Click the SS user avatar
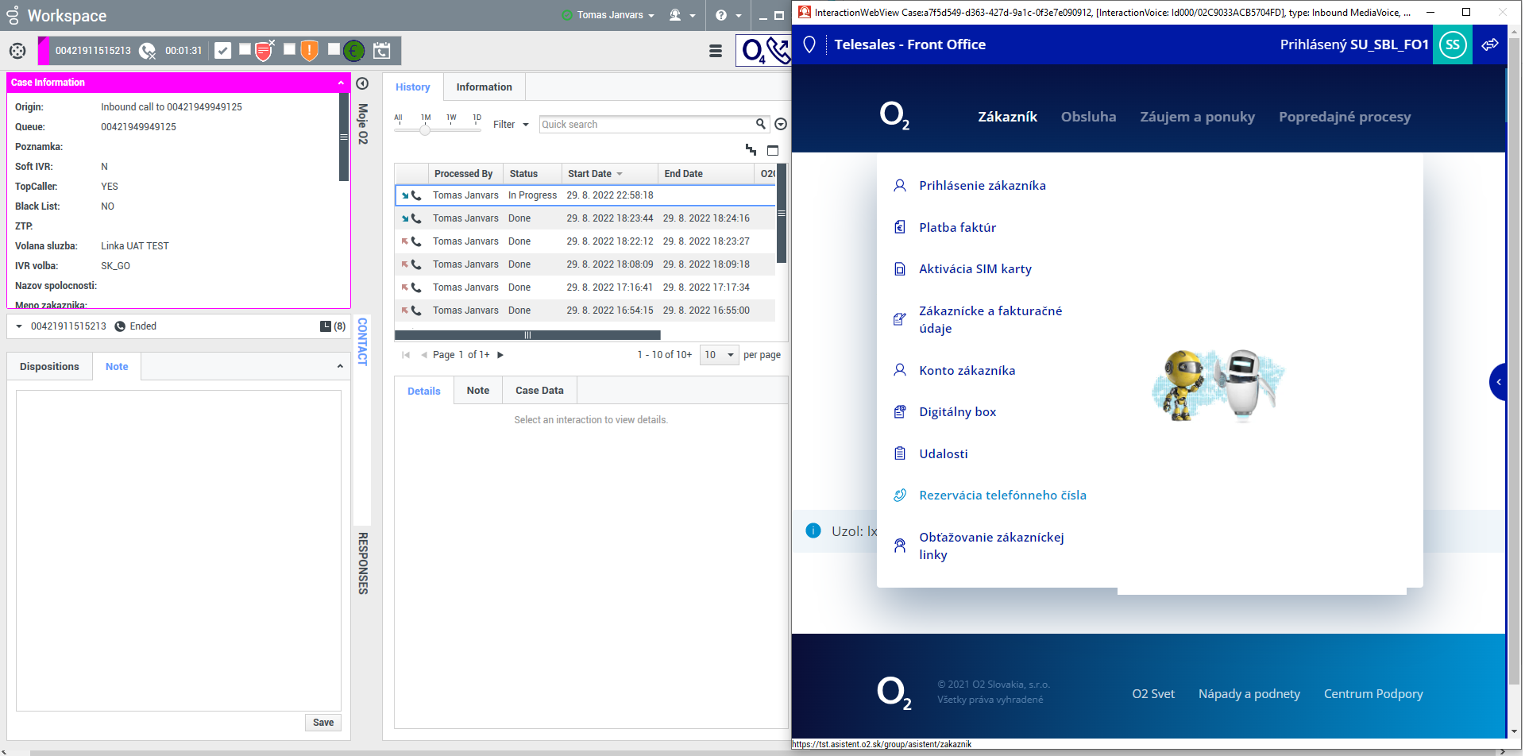Image resolution: width=1525 pixels, height=756 pixels. (x=1453, y=44)
